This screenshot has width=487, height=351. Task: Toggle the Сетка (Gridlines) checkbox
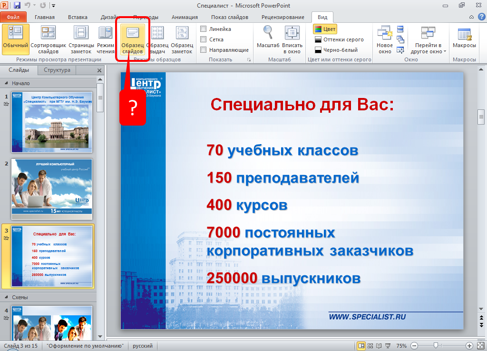click(204, 39)
